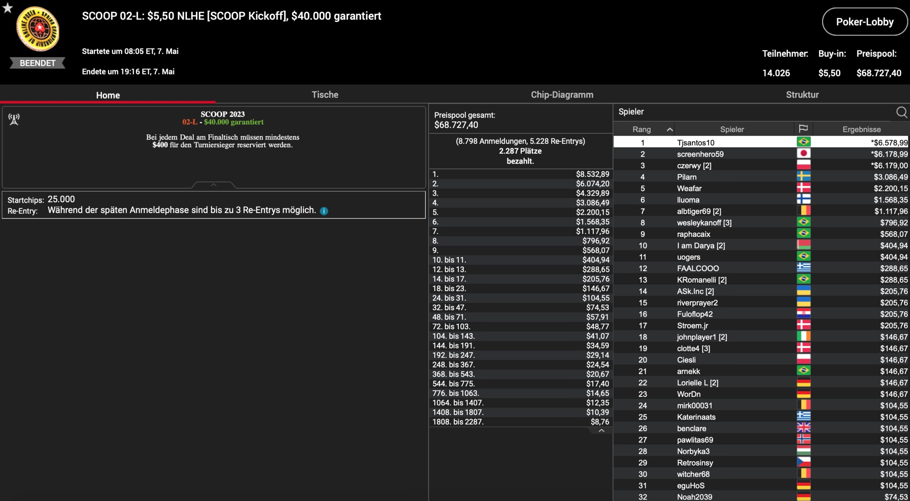910x501 pixels.
Task: Click Romania flag next to albtiger69
Action: pyautogui.click(x=803, y=210)
